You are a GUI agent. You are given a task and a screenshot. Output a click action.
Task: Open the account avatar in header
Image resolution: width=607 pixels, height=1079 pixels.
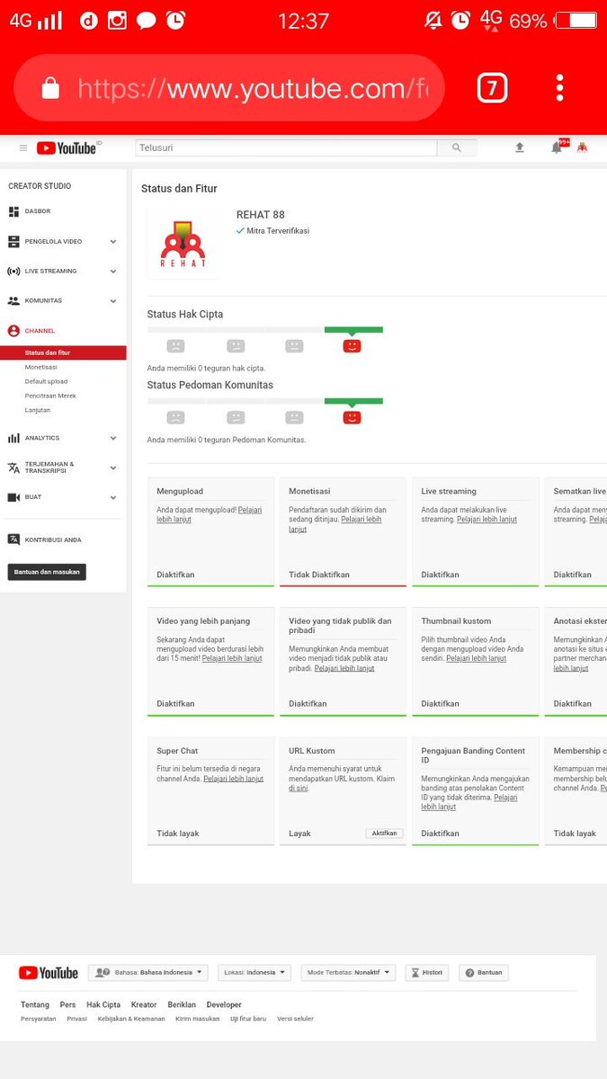click(x=582, y=148)
